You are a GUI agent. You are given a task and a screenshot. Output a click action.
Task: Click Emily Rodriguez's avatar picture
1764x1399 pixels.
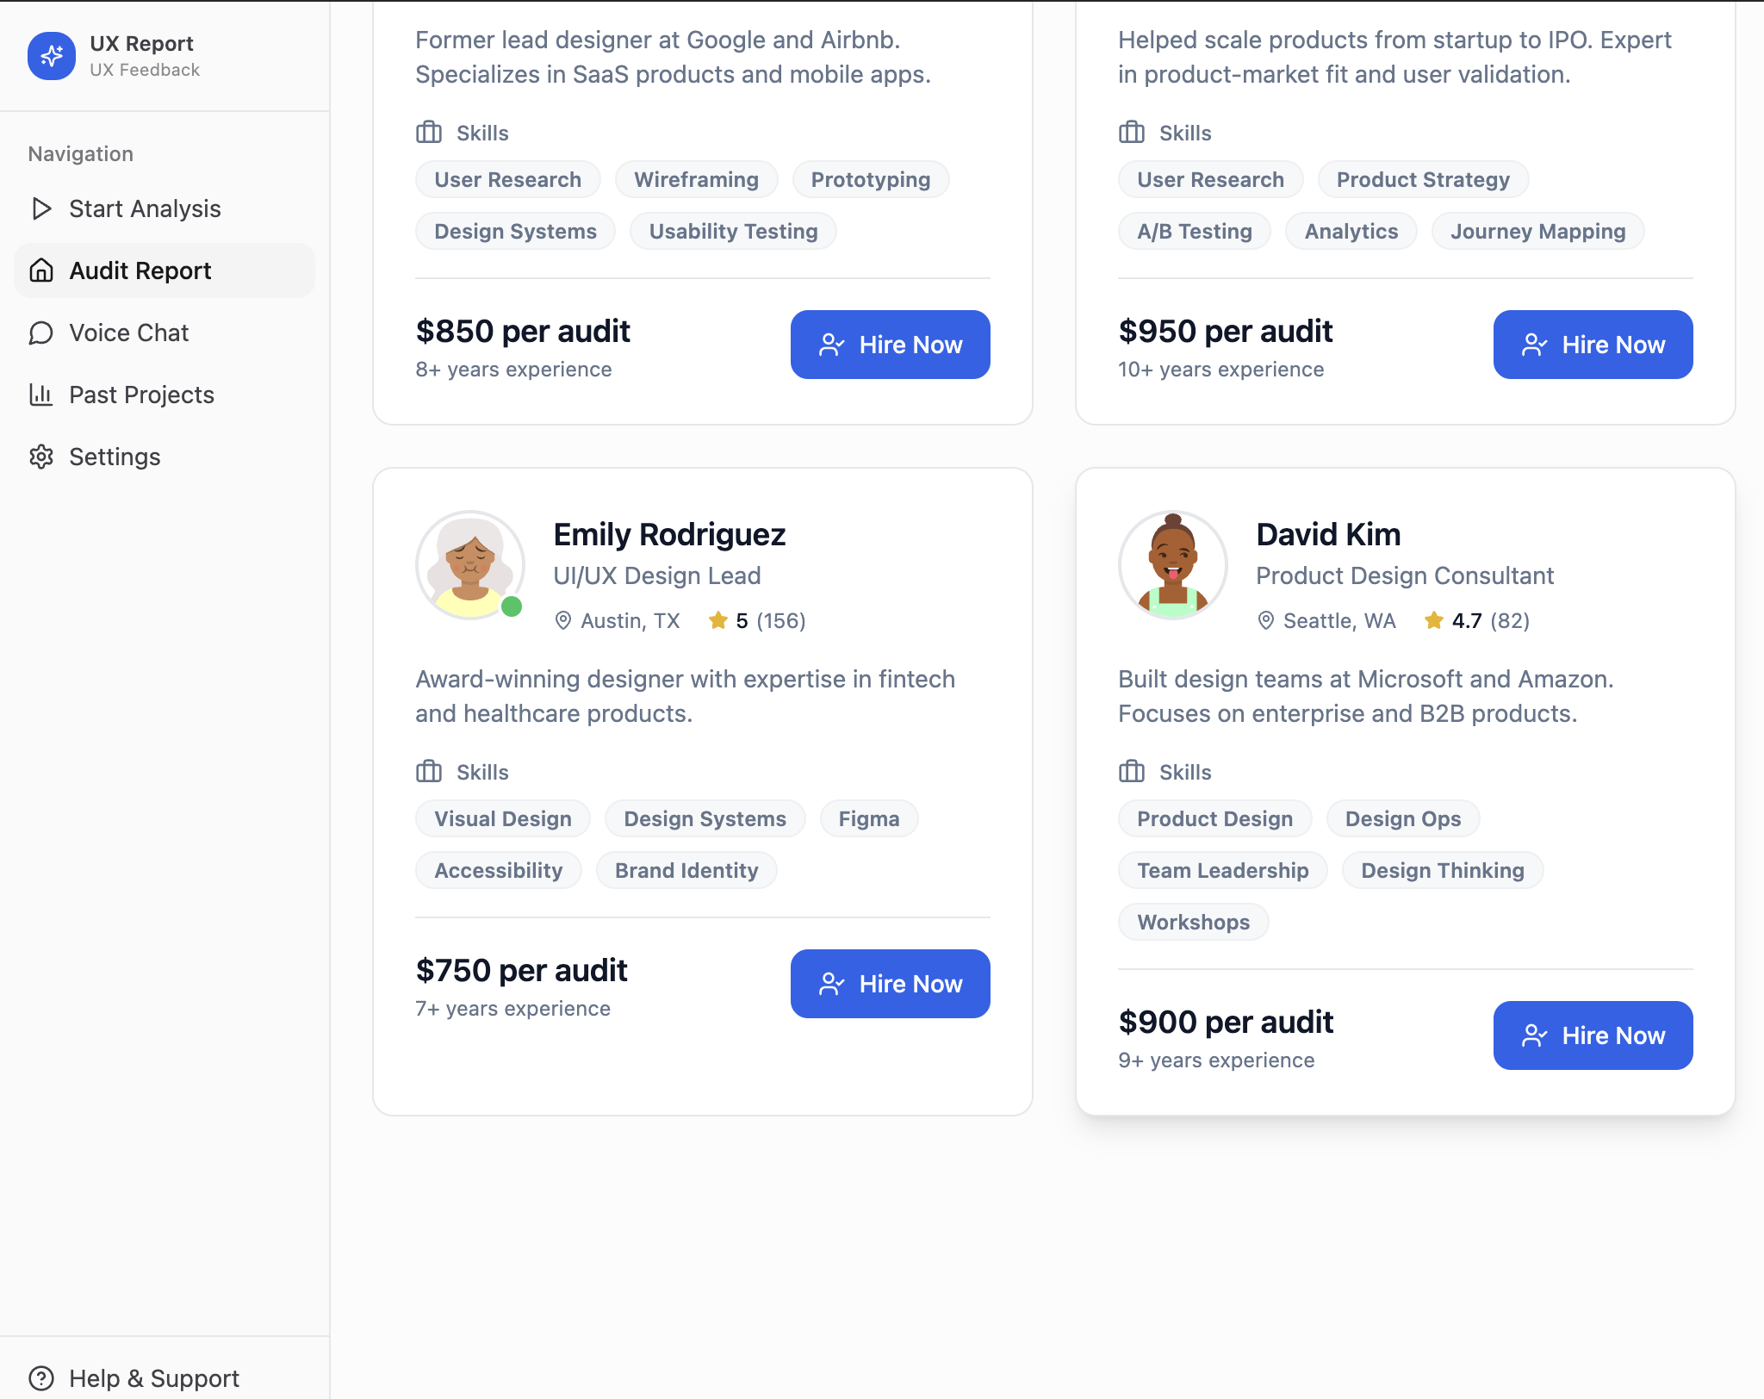coord(470,565)
